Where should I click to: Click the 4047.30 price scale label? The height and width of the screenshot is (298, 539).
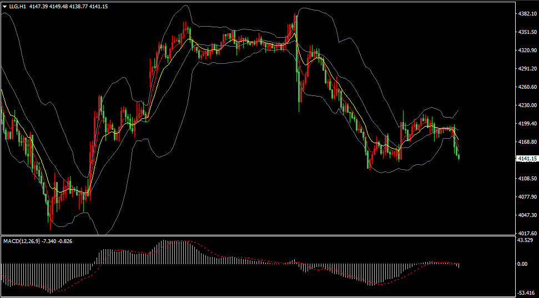527,215
